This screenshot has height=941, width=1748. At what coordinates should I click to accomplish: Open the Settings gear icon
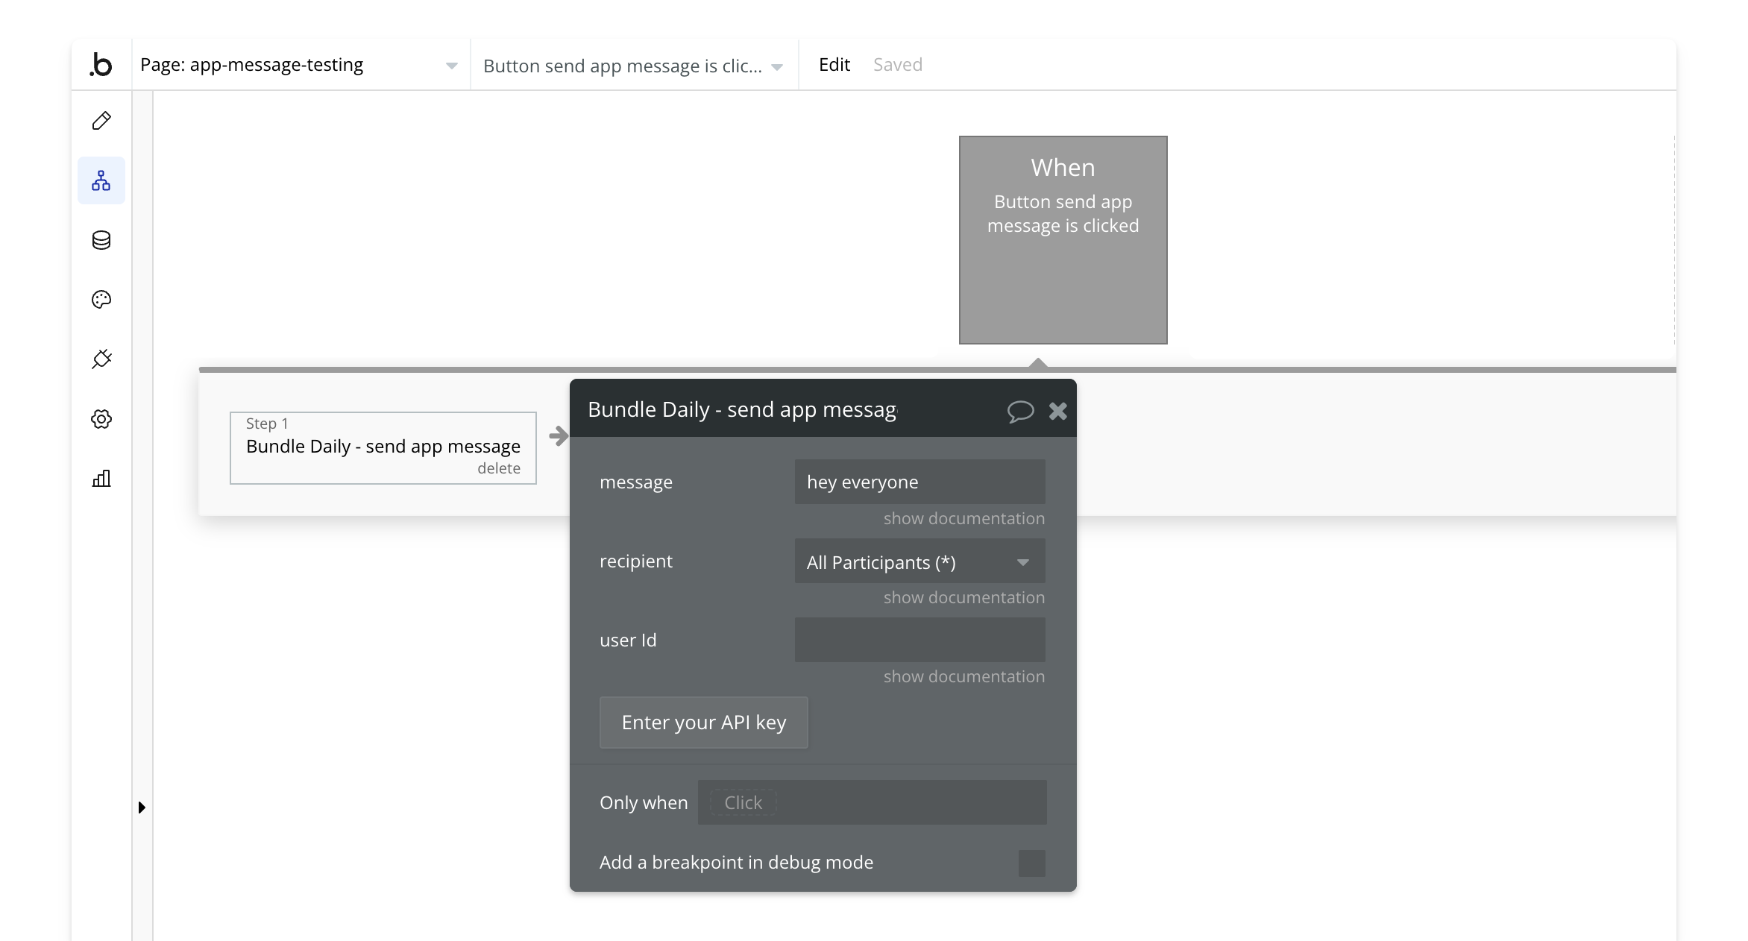pos(101,419)
